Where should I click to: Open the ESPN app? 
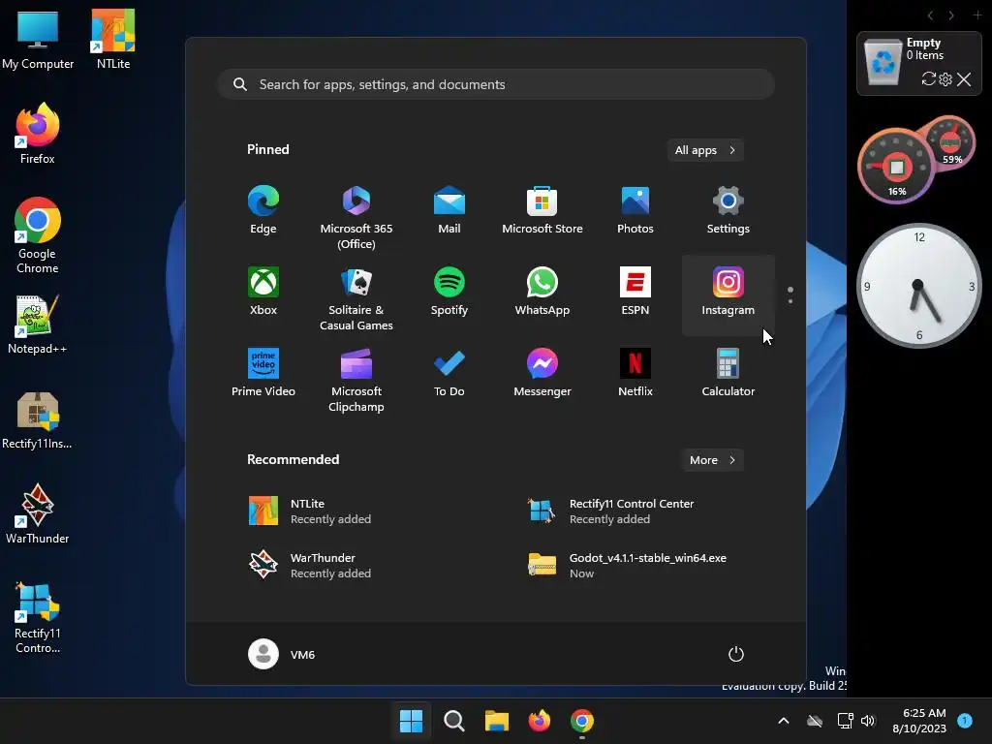[635, 293]
